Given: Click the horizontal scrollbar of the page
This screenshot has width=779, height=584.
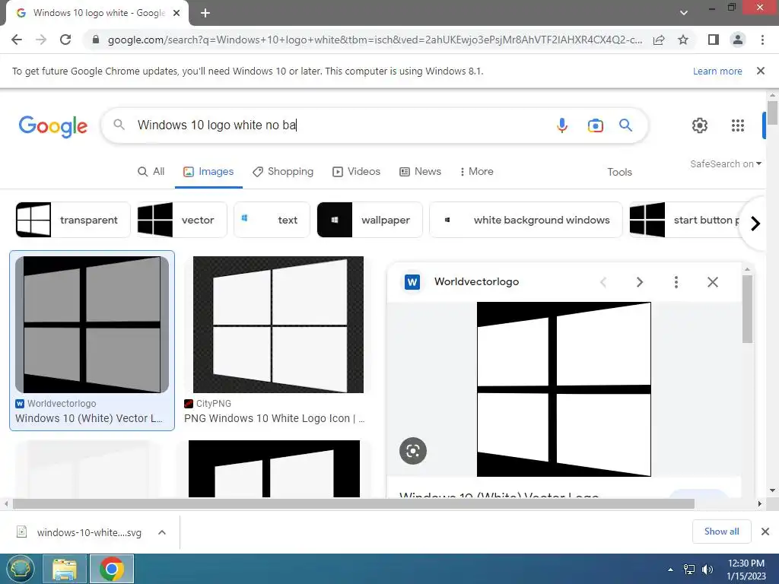Looking at the screenshot, I should (x=353, y=503).
